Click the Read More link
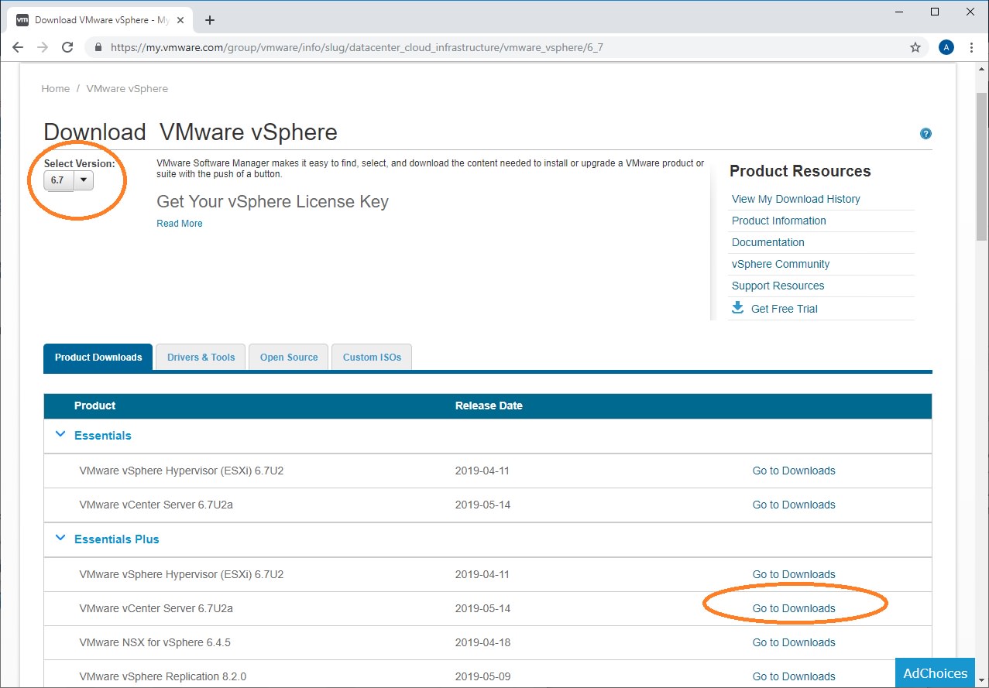This screenshot has height=688, width=989. tap(180, 224)
